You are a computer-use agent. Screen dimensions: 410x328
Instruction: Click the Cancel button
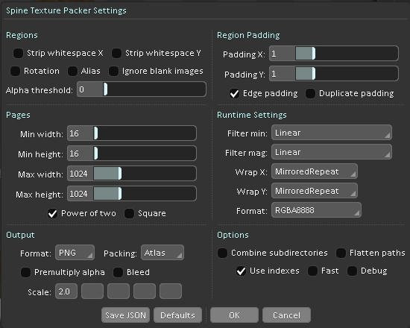286,315
